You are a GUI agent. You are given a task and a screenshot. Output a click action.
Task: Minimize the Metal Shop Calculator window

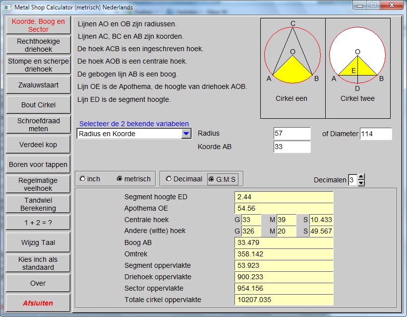(360, 6)
